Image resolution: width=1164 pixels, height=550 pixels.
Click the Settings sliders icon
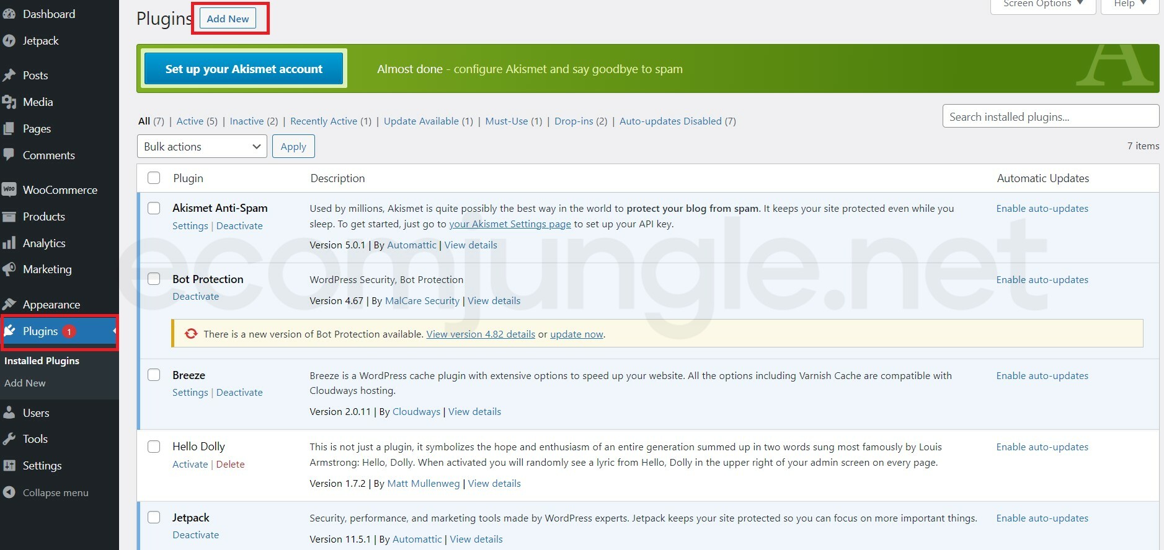click(x=9, y=466)
